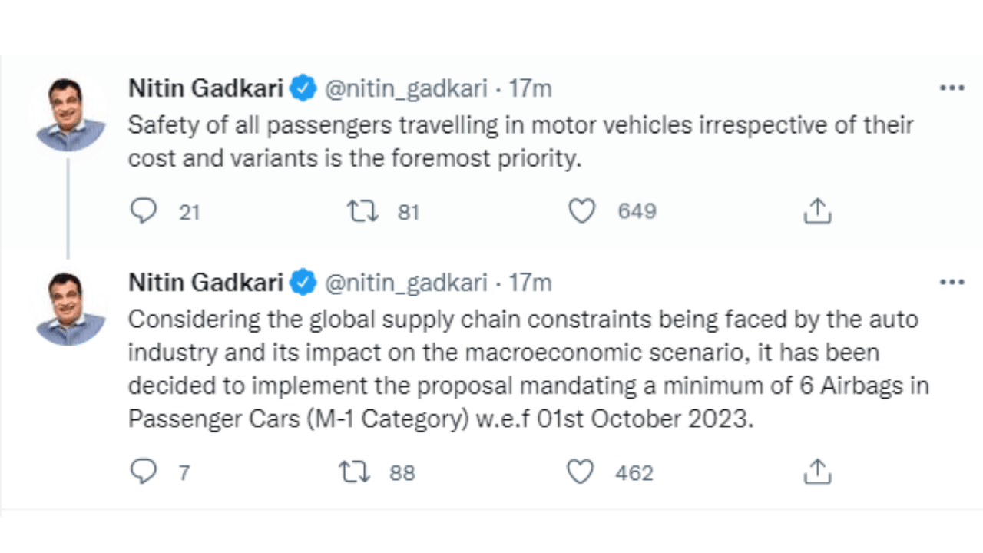Like the second tweet with 462 likes
This screenshot has height=553, width=983.
tap(581, 472)
